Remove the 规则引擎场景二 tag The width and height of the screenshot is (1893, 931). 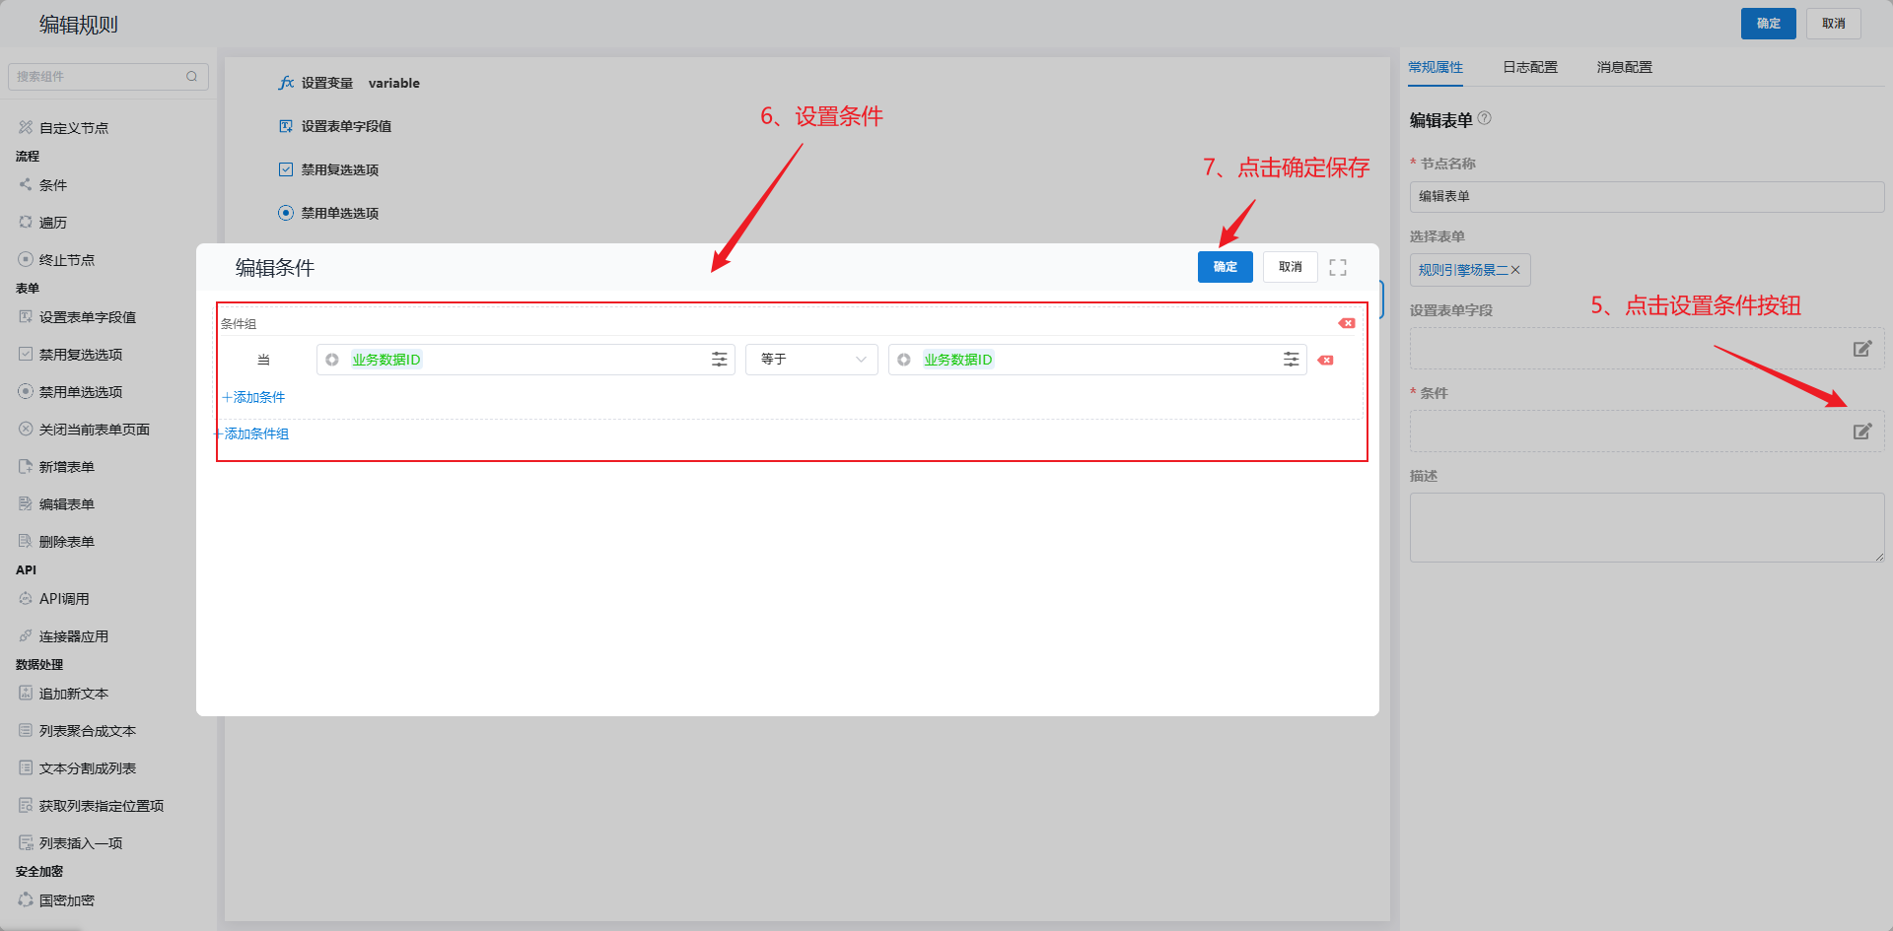pyautogui.click(x=1515, y=270)
